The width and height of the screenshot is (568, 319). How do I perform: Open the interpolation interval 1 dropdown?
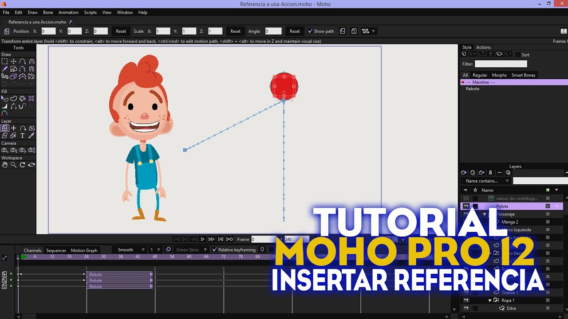(x=154, y=250)
